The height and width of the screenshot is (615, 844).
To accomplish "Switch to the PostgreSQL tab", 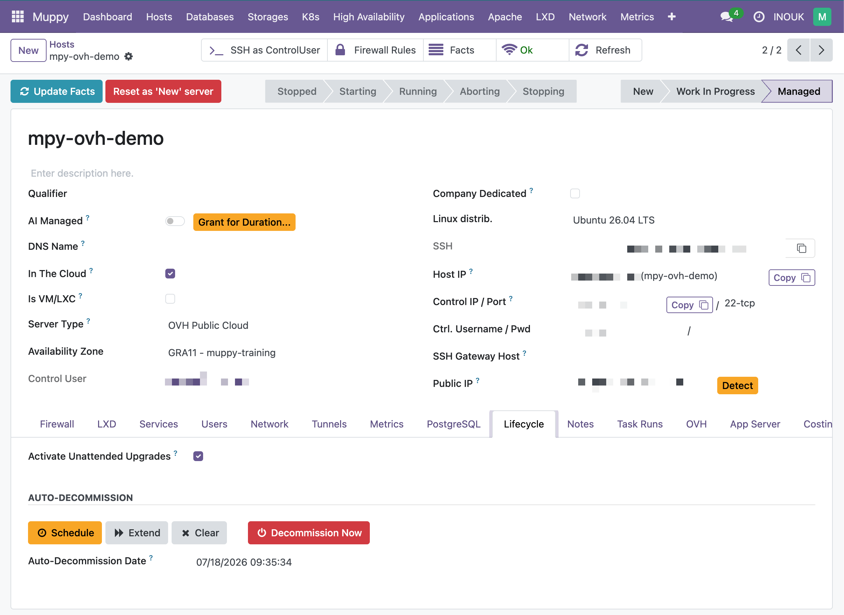I will (454, 424).
